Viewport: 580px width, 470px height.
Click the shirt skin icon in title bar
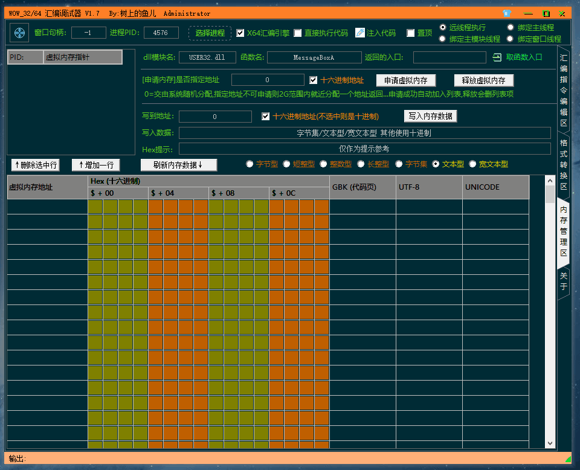coord(507,14)
